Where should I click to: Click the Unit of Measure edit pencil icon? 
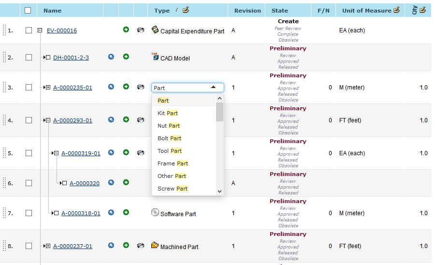397,10
